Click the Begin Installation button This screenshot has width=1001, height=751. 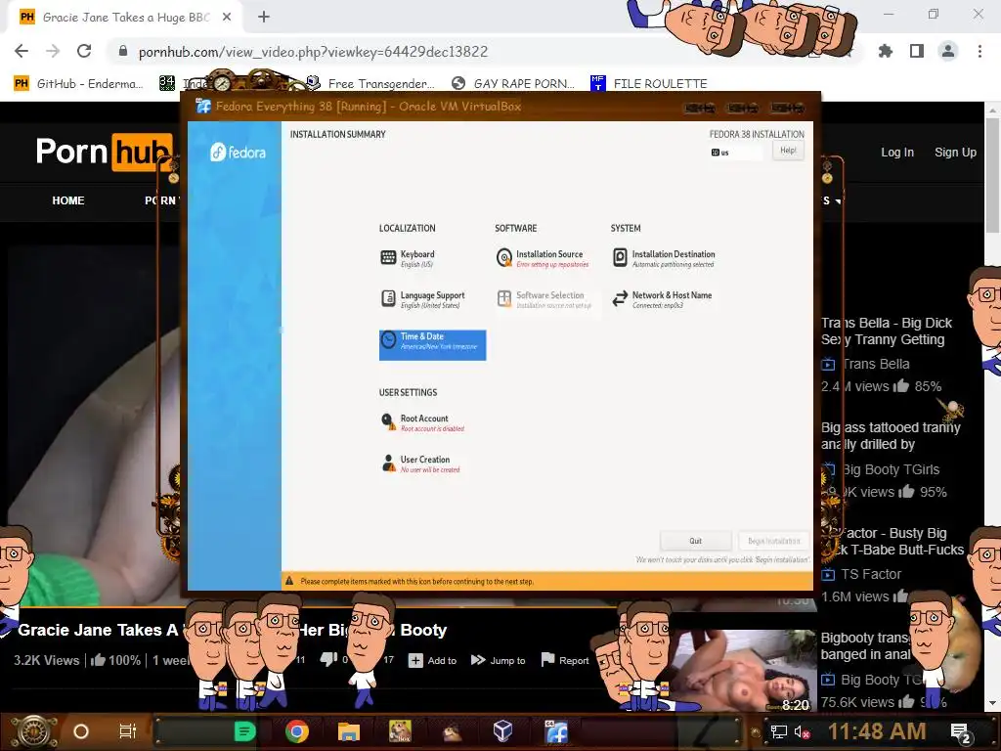pos(773,541)
